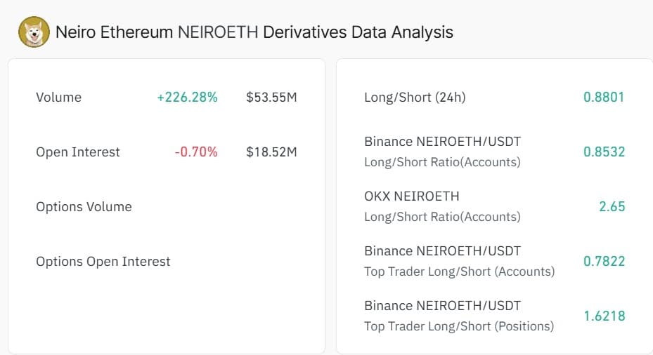Select the Open Interest label

point(78,152)
